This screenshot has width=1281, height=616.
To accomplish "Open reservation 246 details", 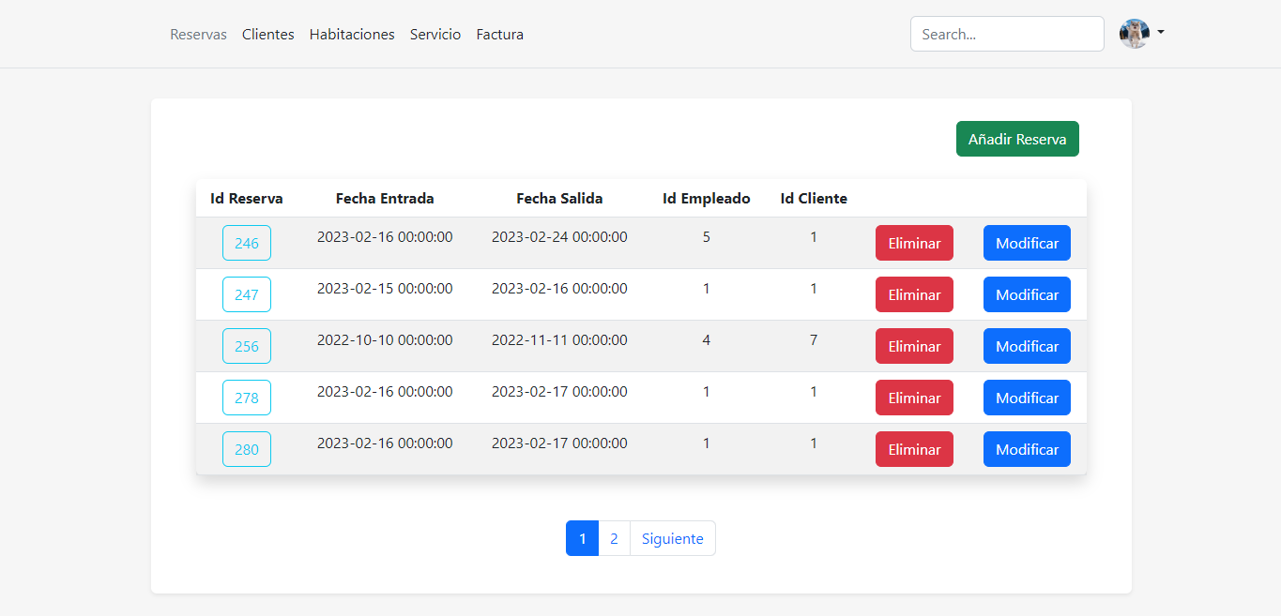I will coord(246,242).
